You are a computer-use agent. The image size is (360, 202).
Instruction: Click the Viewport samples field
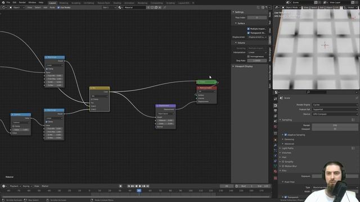(x=335, y=129)
